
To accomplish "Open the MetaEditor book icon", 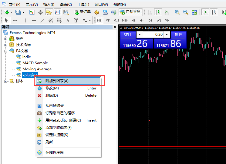I will [96, 12].
